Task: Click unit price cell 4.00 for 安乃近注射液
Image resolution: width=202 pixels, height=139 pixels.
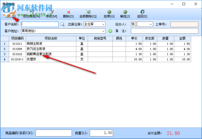Action: click(134, 49)
